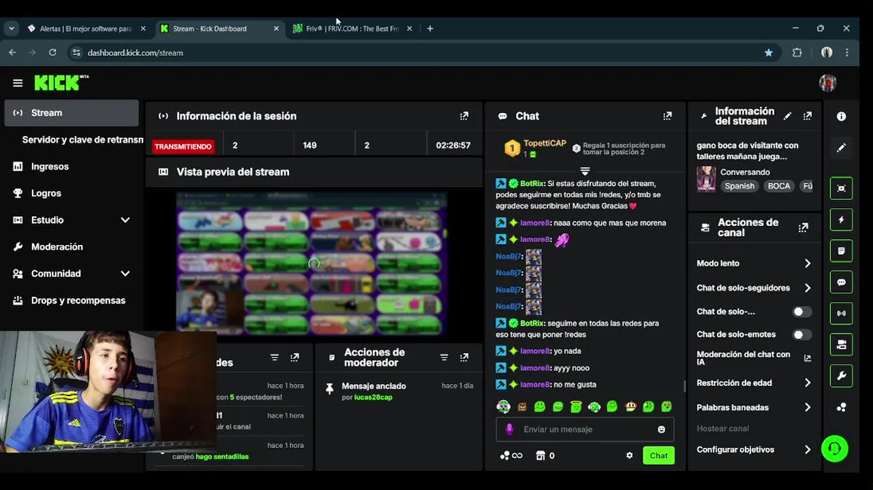
Task: Pop out the Acciones de canal panel
Action: (x=803, y=228)
